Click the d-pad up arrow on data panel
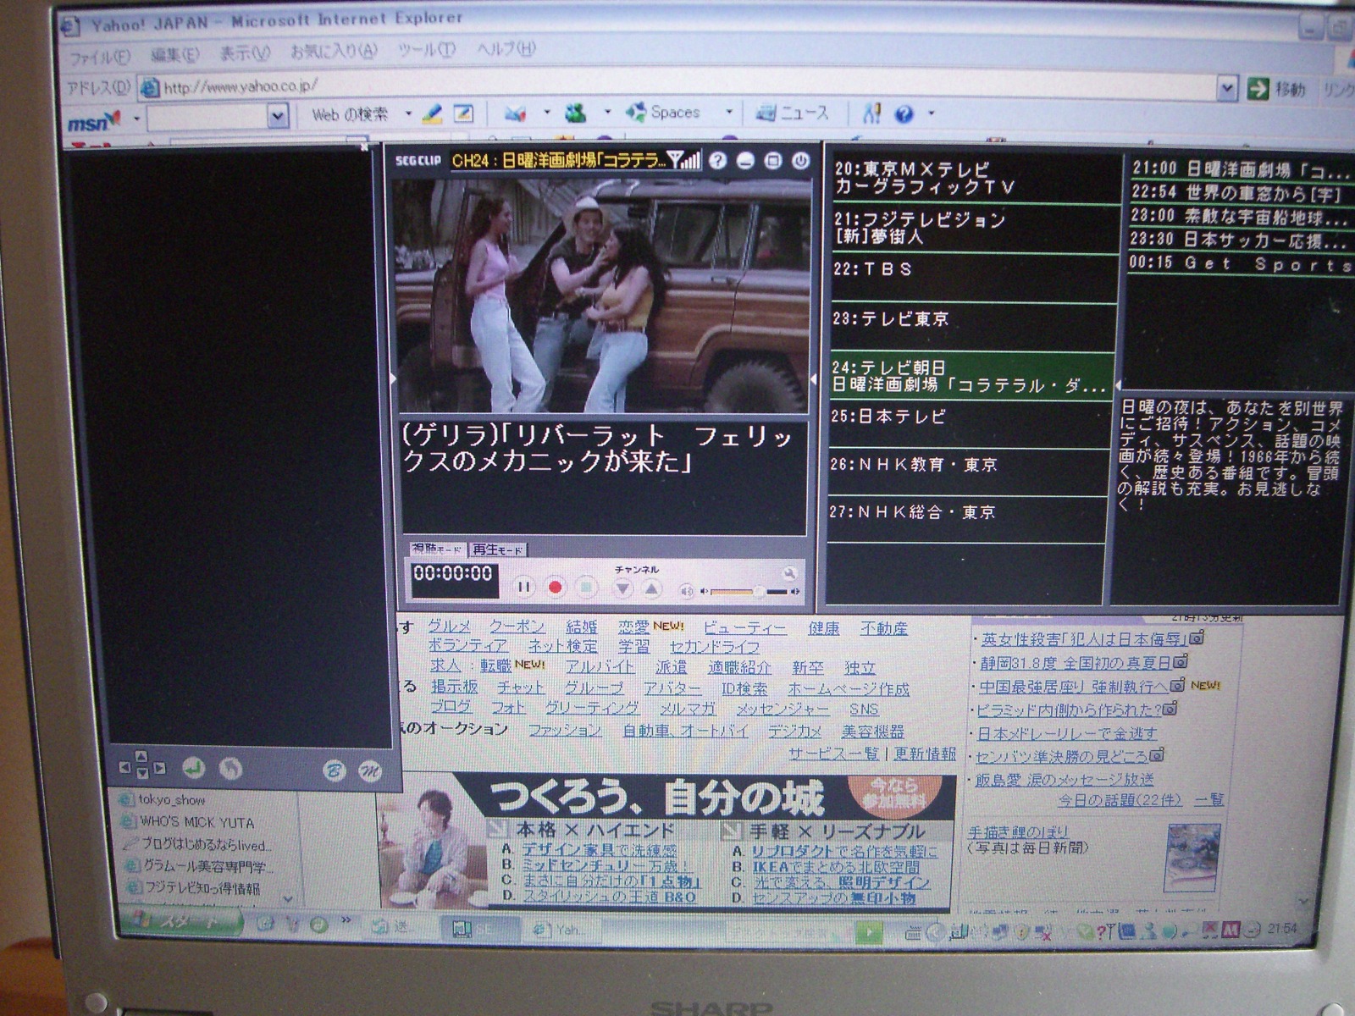Screen dimensions: 1355x1016 (x=141, y=755)
